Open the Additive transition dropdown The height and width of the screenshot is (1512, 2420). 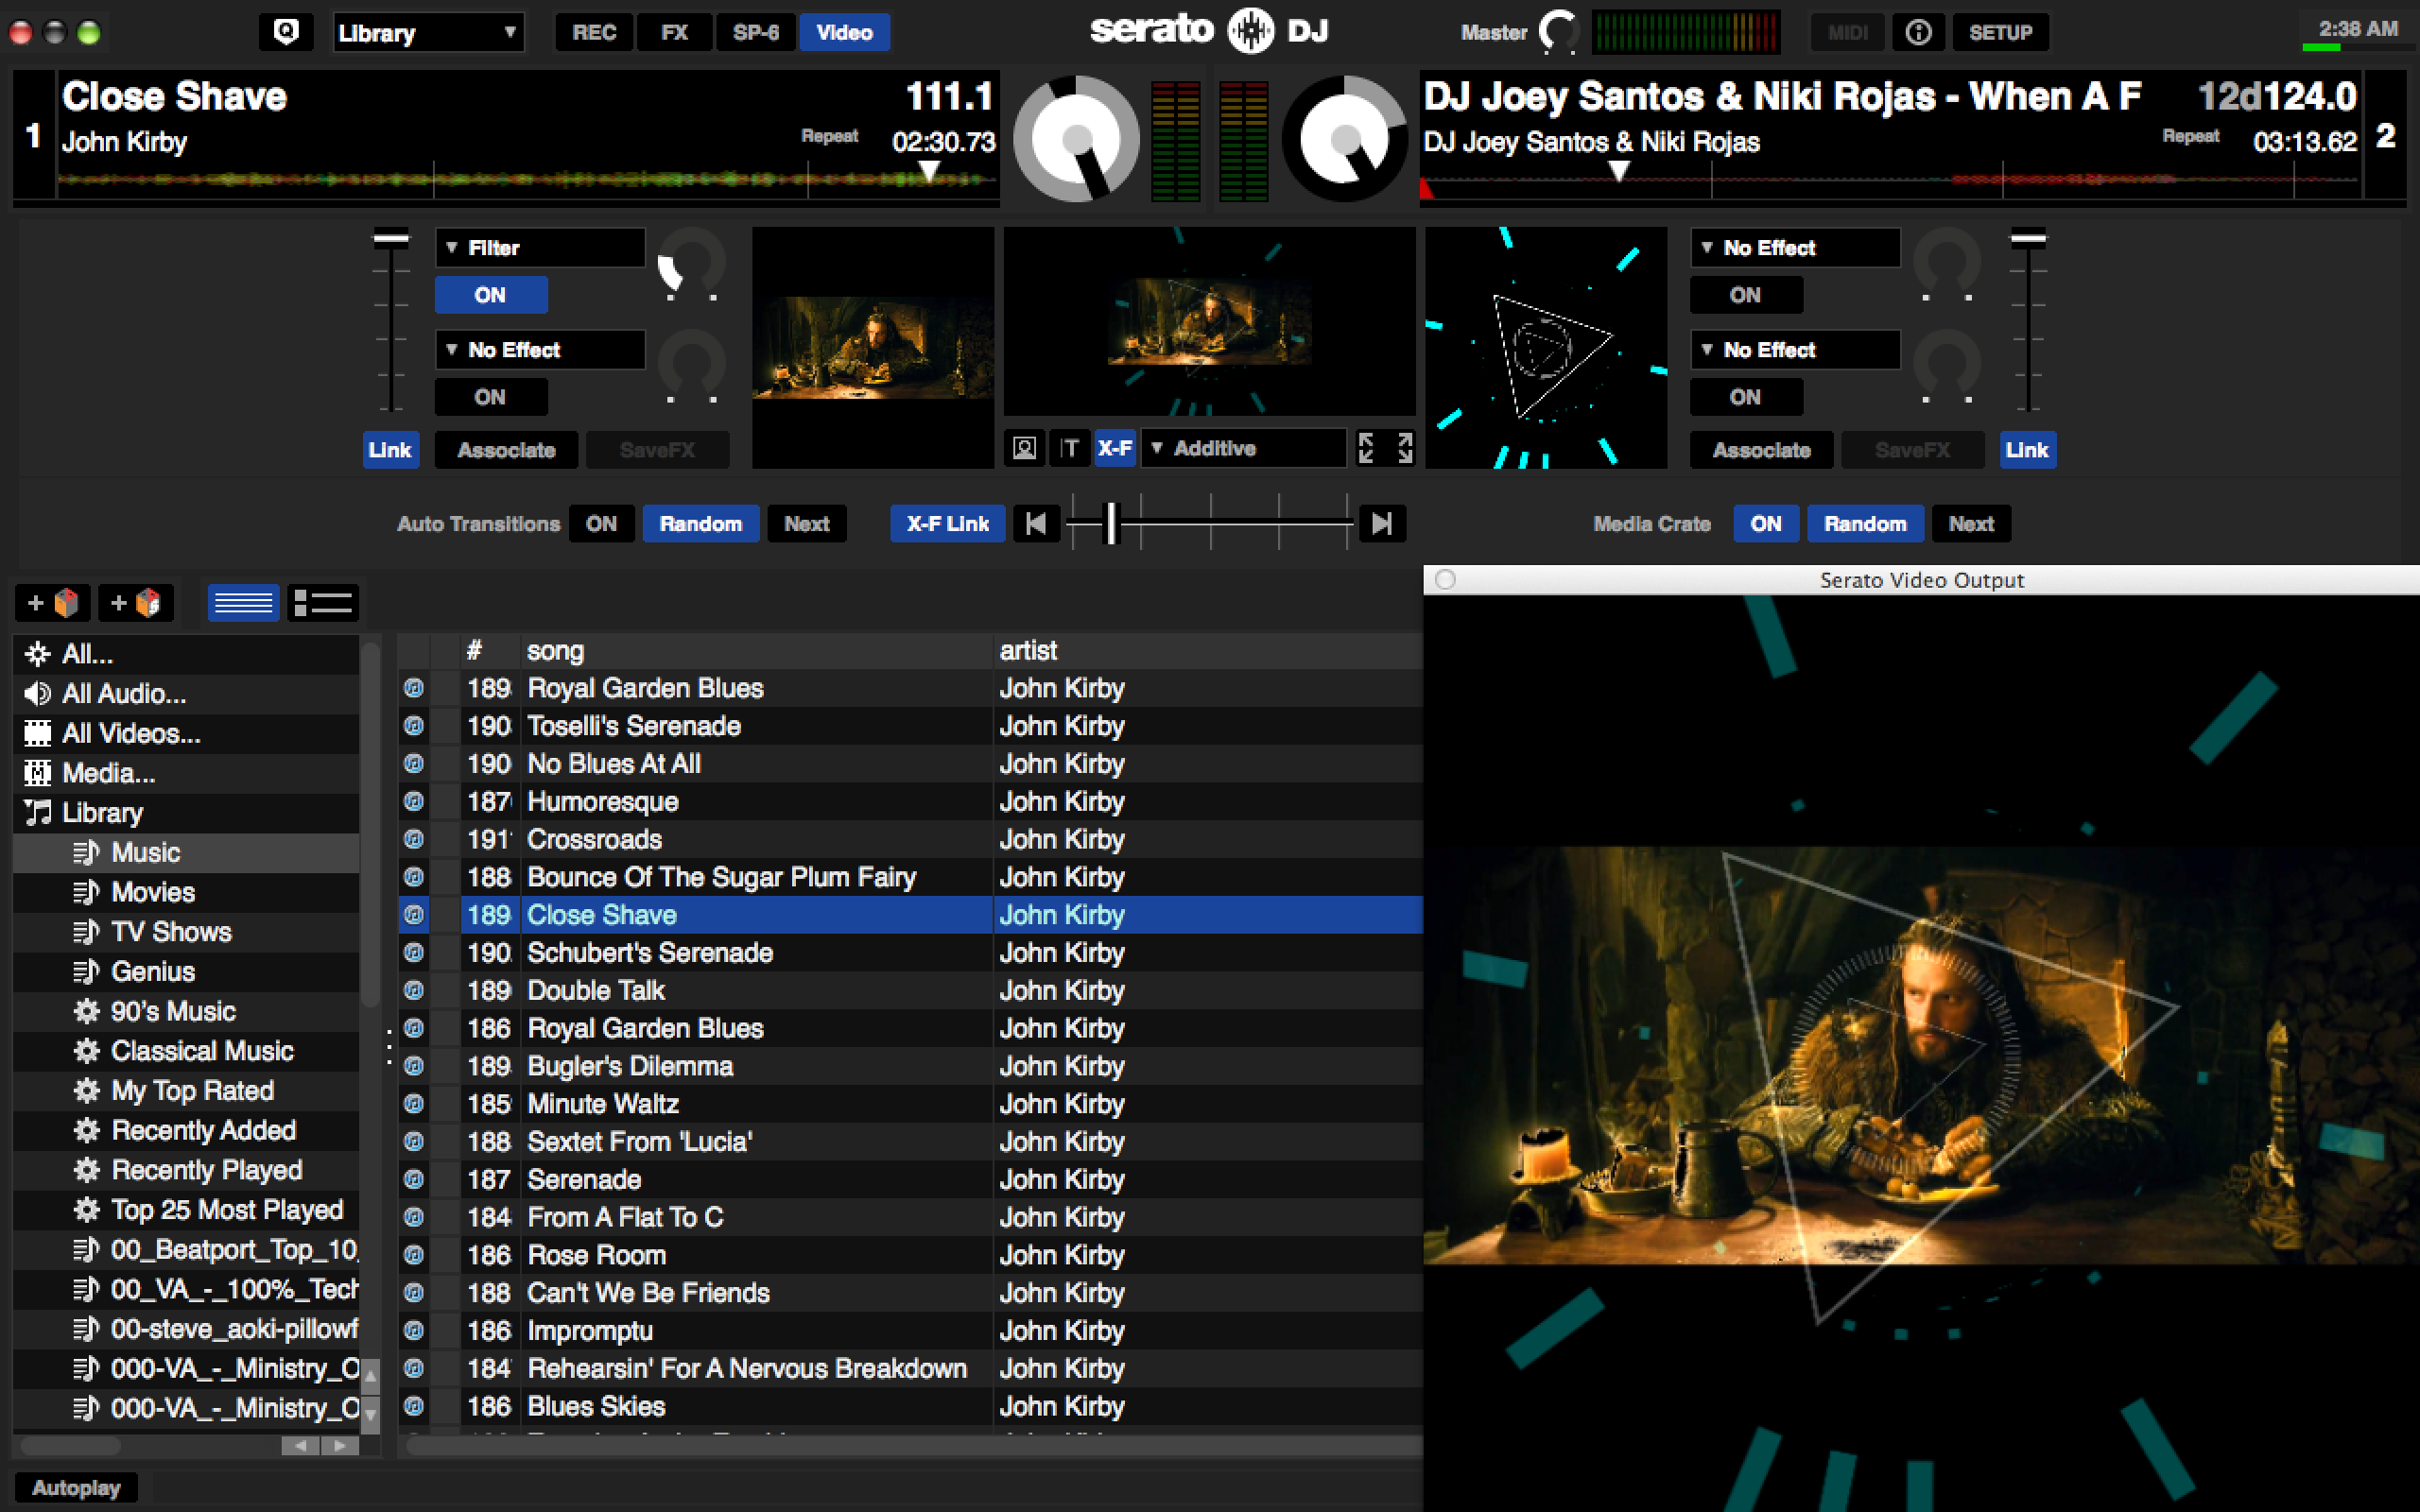(x=1244, y=448)
